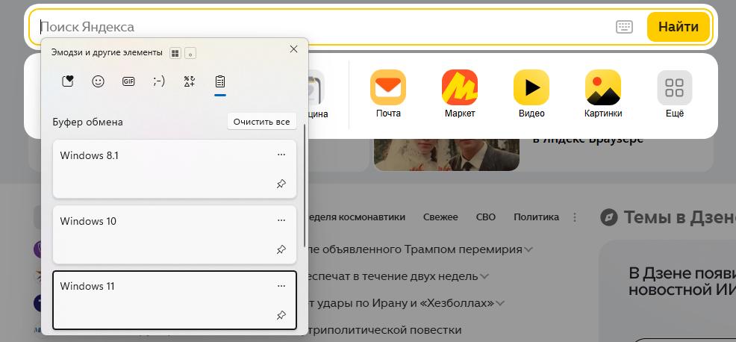Switch to the Свежее news tab

(440, 217)
